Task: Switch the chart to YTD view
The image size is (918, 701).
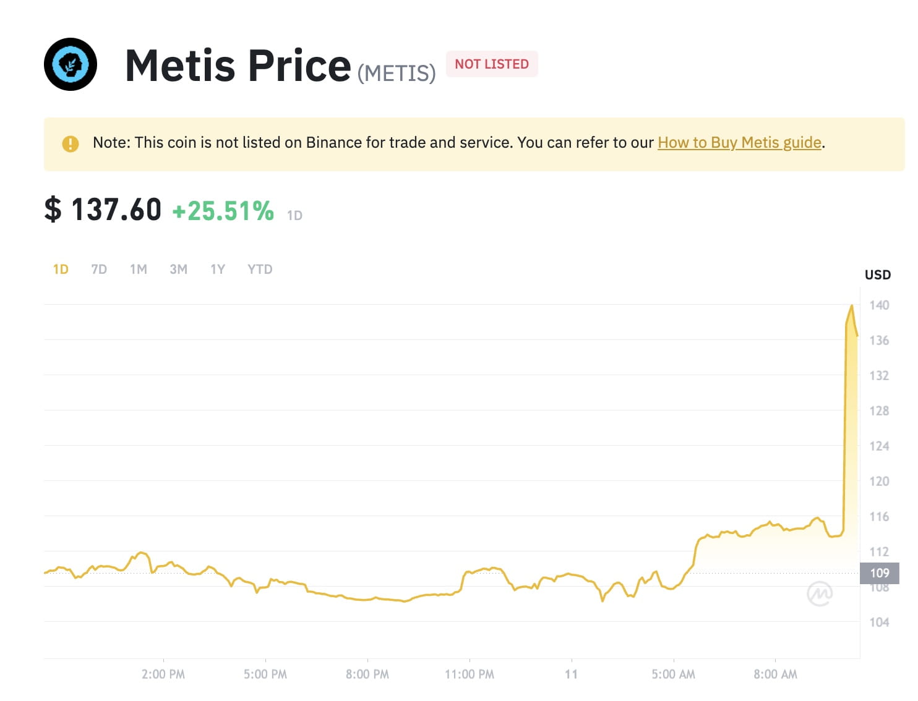Action: [260, 269]
